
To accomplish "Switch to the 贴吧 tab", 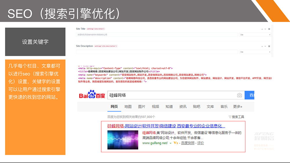I will tap(196, 107).
